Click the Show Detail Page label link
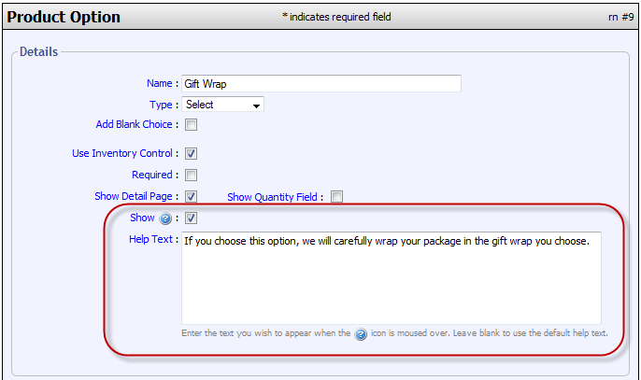Image resolution: width=641 pixels, height=380 pixels. point(134,196)
